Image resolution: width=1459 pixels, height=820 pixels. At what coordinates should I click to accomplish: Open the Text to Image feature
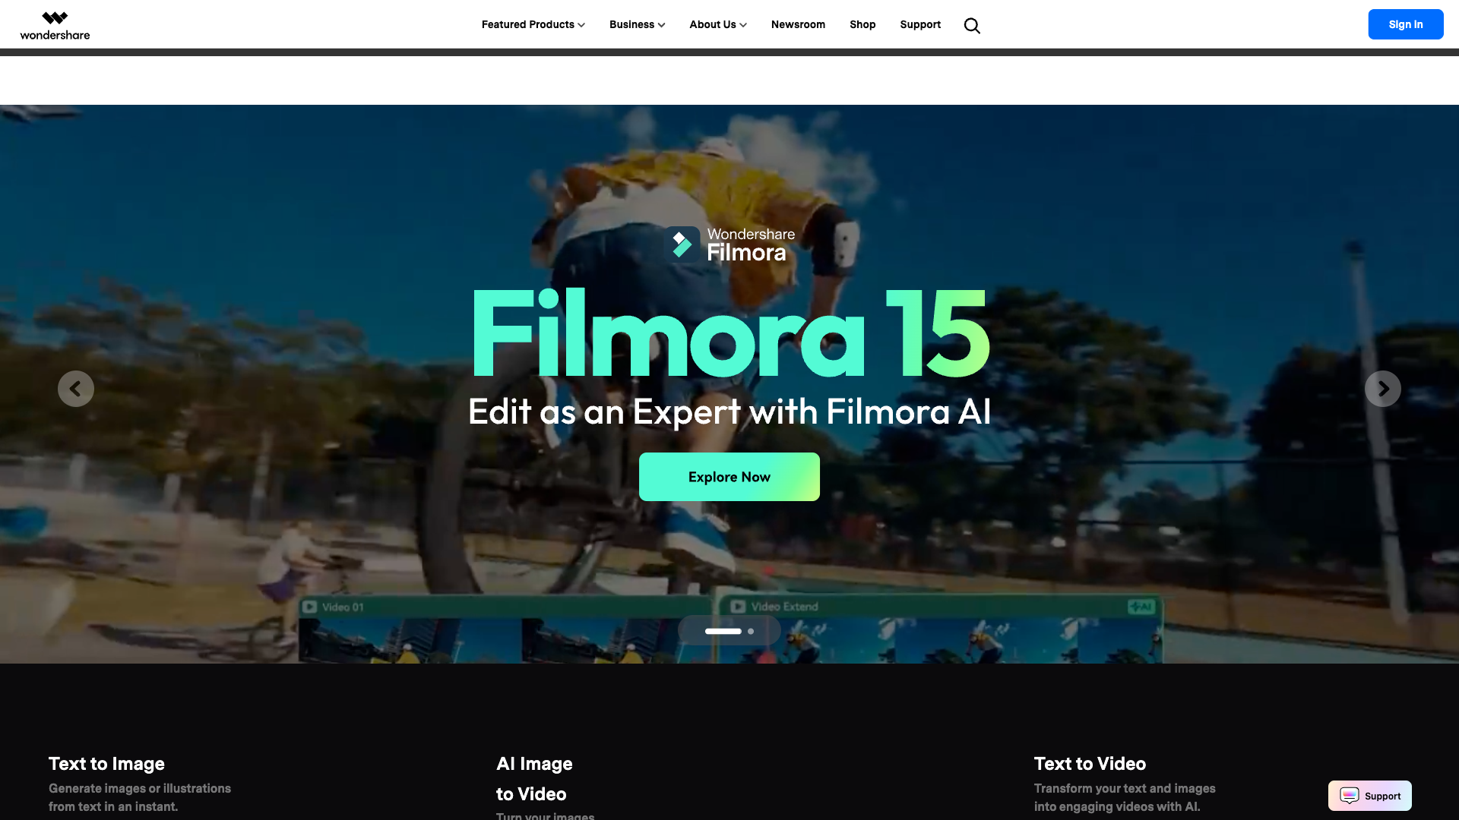(106, 764)
